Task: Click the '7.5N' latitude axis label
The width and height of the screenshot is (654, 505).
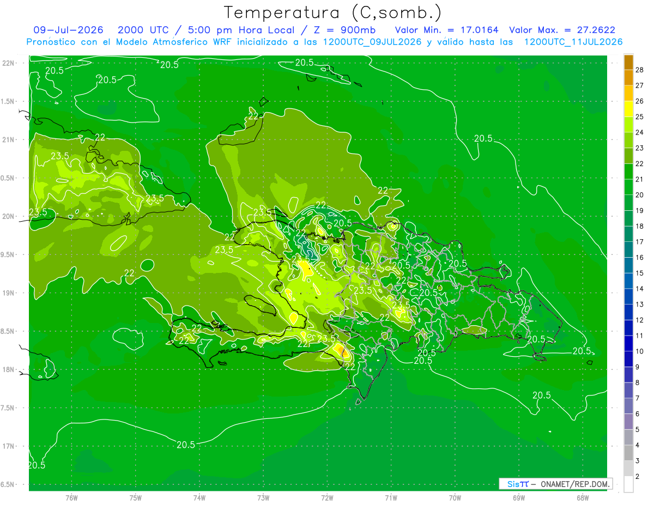Action: (x=8, y=408)
